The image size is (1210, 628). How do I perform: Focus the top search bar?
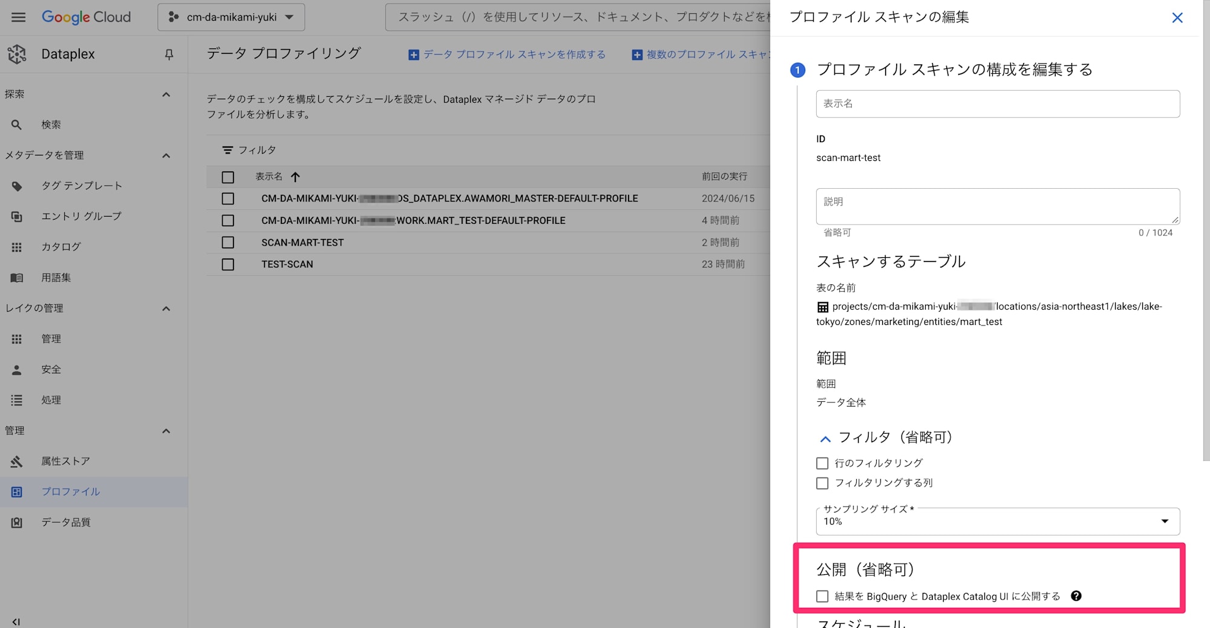[x=578, y=17]
